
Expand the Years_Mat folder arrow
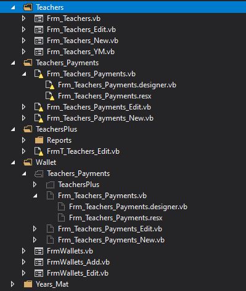12,284
